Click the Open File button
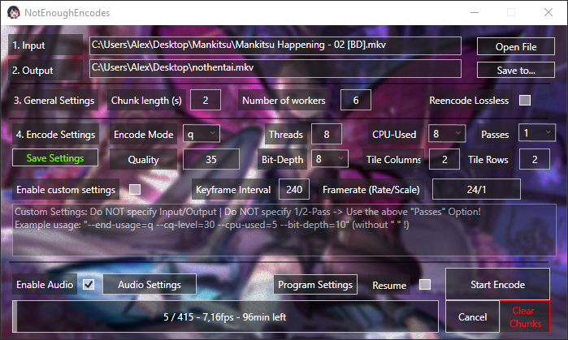 click(515, 47)
